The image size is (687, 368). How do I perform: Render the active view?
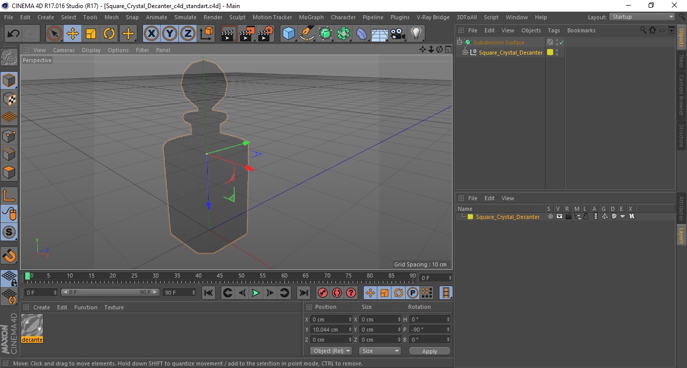pyautogui.click(x=229, y=34)
